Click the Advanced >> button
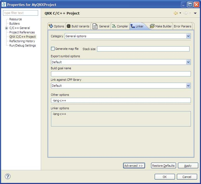 coord(134,166)
